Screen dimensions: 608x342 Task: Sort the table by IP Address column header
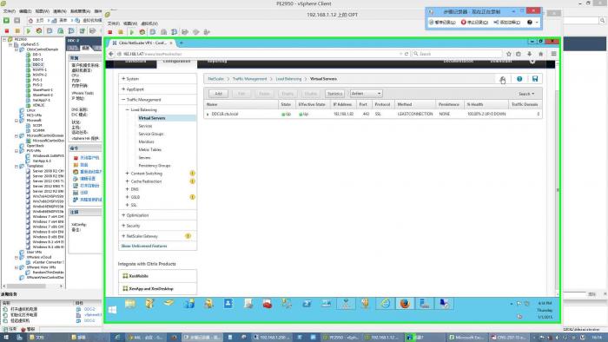tap(342, 104)
